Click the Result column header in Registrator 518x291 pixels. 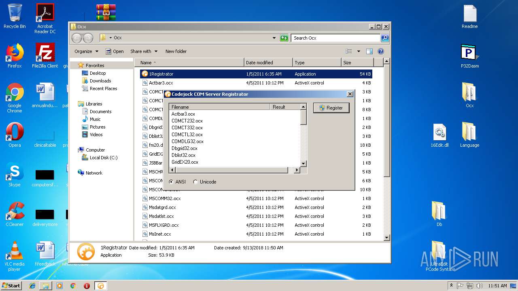coord(285,107)
